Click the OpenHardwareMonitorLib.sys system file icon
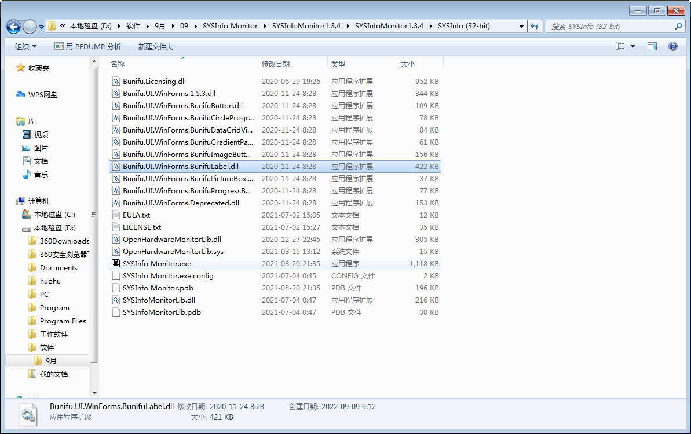 pyautogui.click(x=115, y=251)
